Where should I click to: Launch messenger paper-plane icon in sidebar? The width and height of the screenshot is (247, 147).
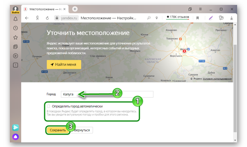click(x=15, y=128)
